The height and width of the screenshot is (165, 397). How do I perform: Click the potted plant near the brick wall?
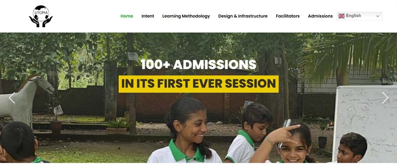pos(118,127)
